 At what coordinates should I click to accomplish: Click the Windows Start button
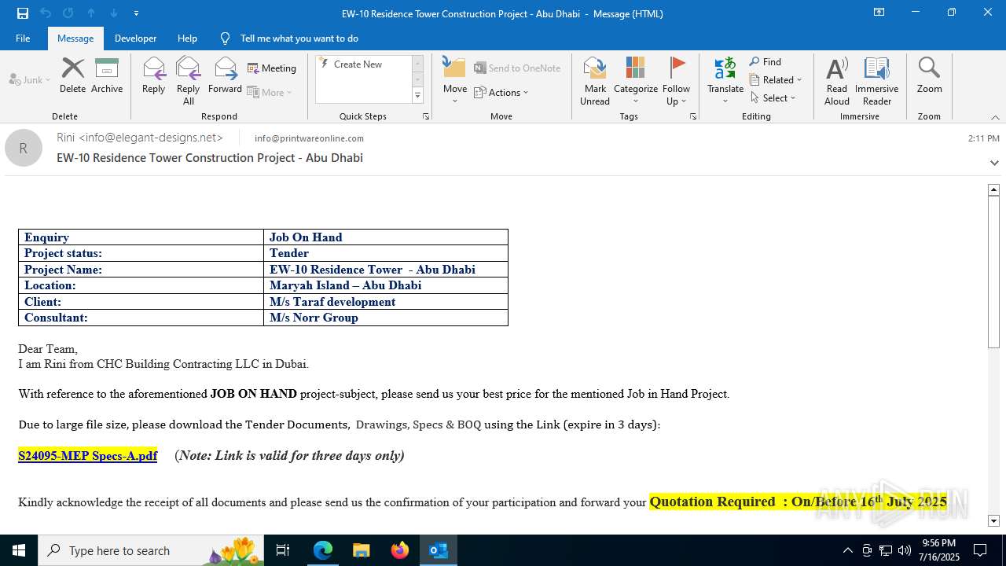tap(19, 550)
